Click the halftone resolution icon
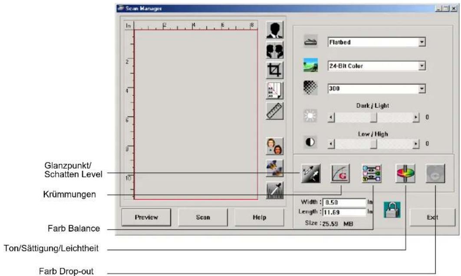This screenshot has width=461, height=276. pos(310,88)
